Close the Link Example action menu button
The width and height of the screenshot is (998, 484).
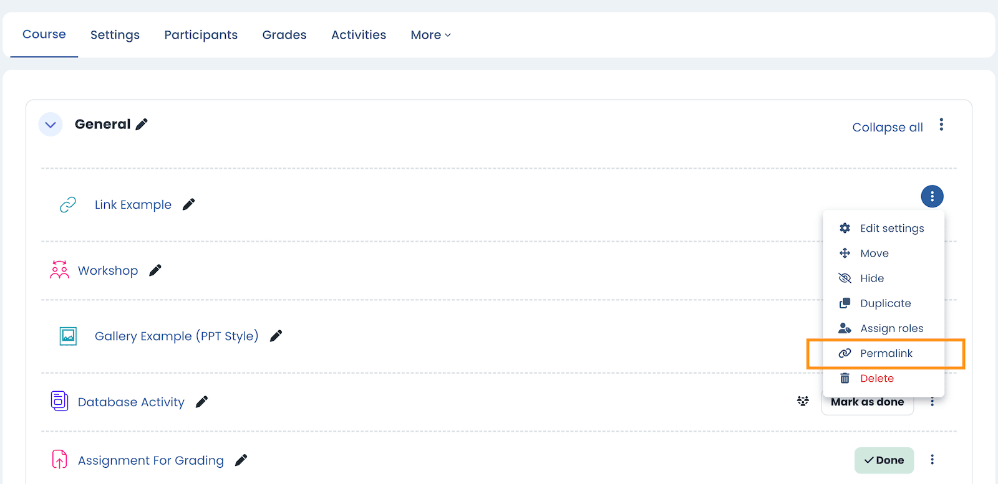tap(932, 197)
